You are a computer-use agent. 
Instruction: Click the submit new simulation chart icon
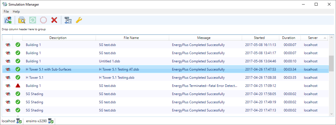pos(8,20)
